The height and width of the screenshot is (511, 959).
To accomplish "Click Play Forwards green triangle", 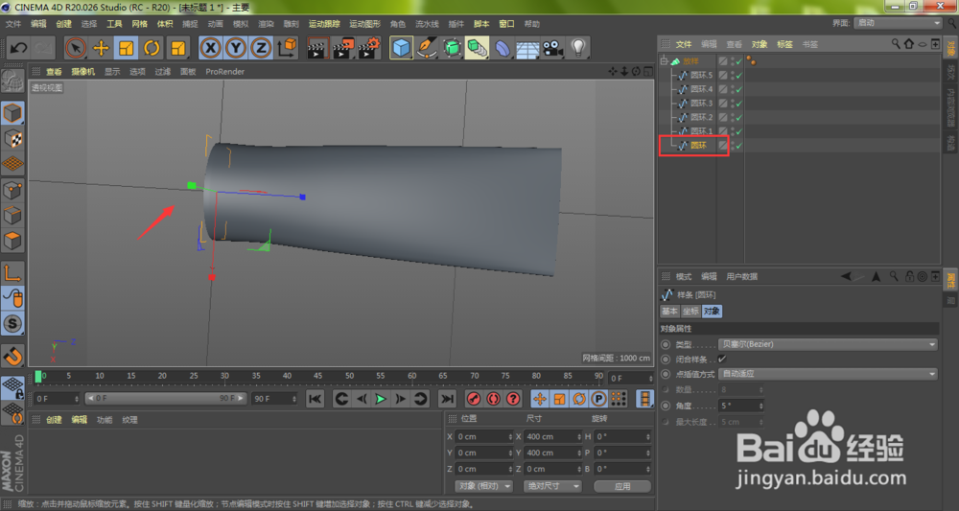I will tap(381, 399).
